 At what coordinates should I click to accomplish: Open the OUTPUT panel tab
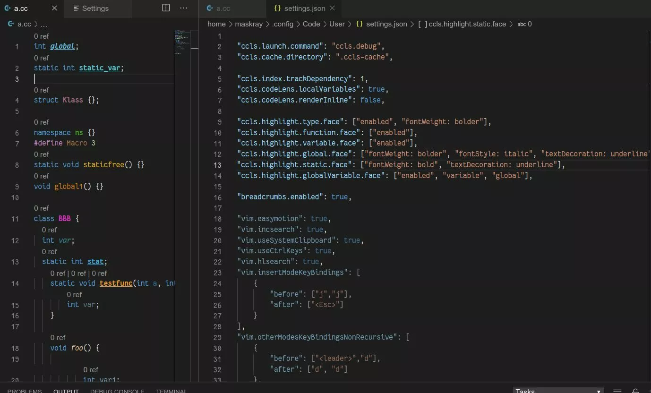click(x=66, y=391)
